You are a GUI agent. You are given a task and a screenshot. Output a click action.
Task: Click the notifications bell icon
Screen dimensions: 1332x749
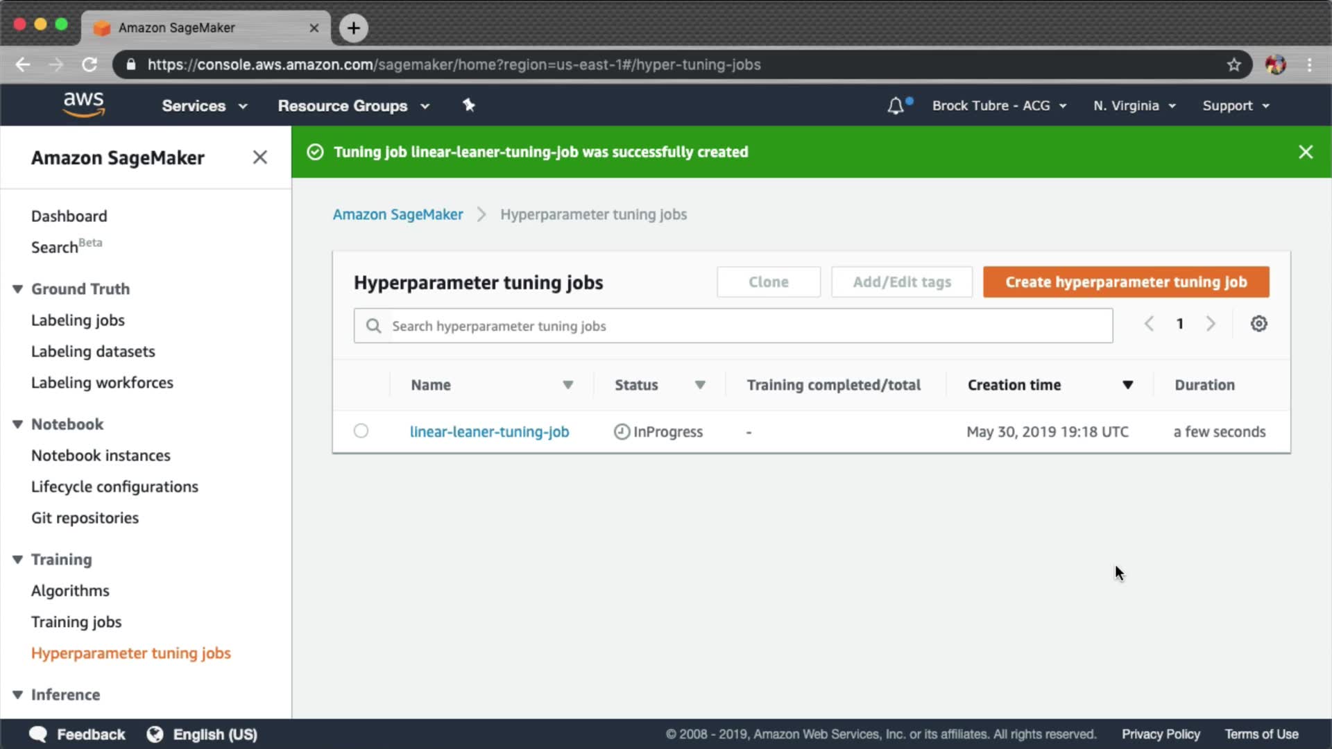tap(896, 106)
